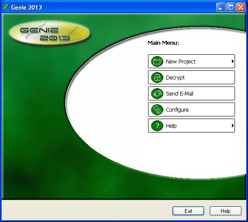Click the bottom Help button
The image size is (248, 222).
tap(225, 211)
